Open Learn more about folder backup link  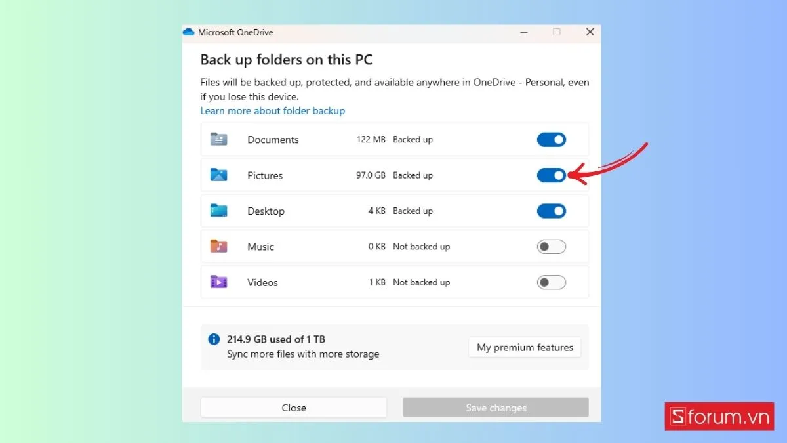pos(272,111)
